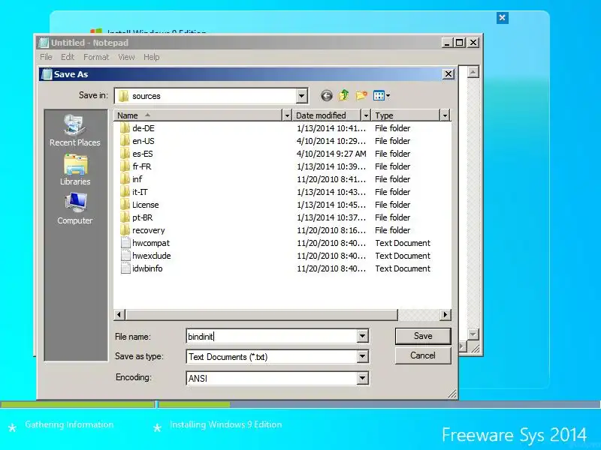Select the pt-BR folder icon
This screenshot has width=601, height=450.
pos(125,217)
